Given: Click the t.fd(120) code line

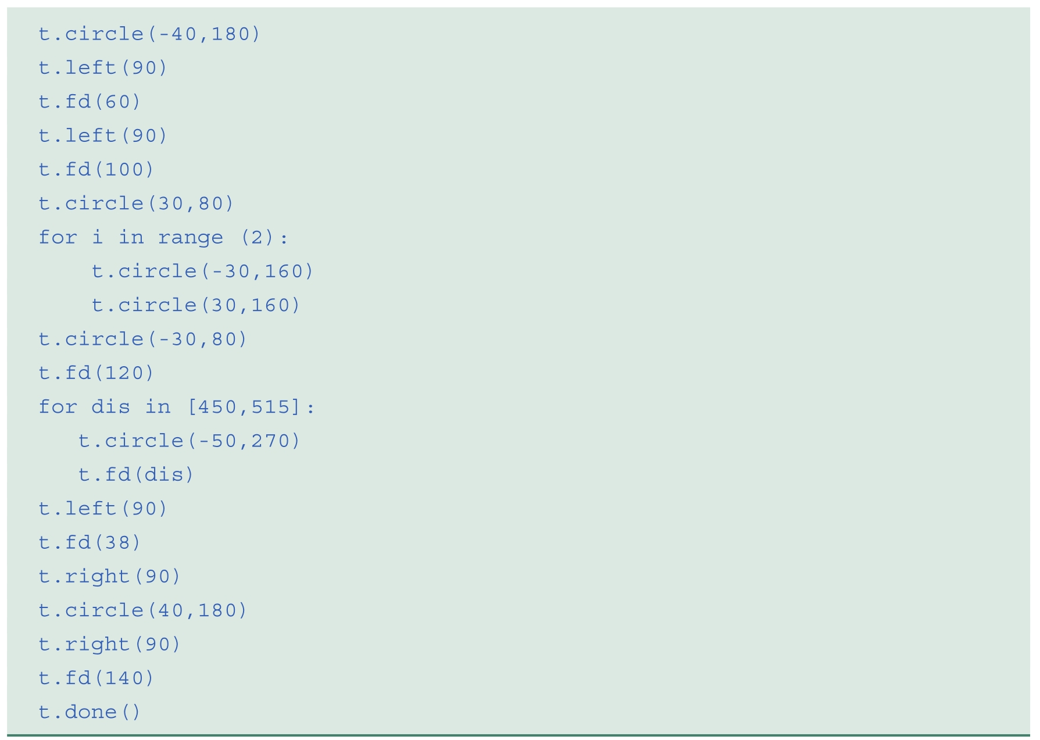Looking at the screenshot, I should tap(97, 373).
